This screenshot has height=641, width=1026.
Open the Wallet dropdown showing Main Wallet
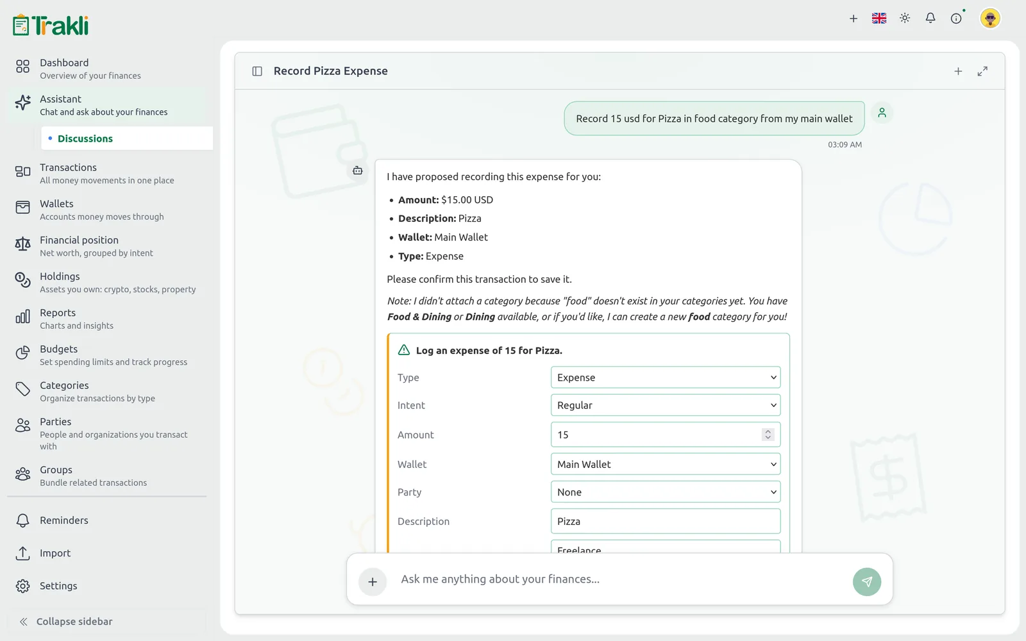pos(666,464)
